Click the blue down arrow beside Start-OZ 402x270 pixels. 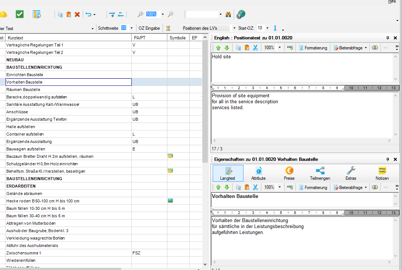pos(275,28)
